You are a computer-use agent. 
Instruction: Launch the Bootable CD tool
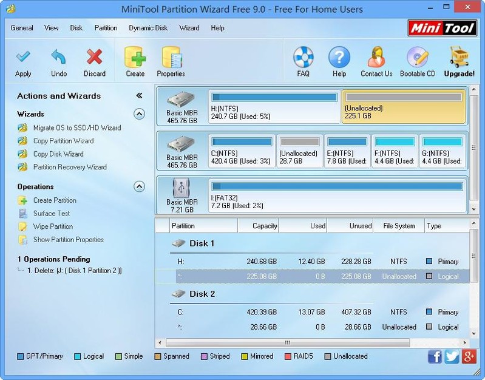click(418, 57)
